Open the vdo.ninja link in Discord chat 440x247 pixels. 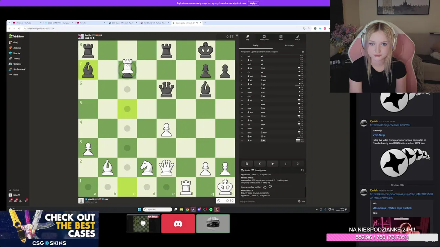[x=390, y=125]
